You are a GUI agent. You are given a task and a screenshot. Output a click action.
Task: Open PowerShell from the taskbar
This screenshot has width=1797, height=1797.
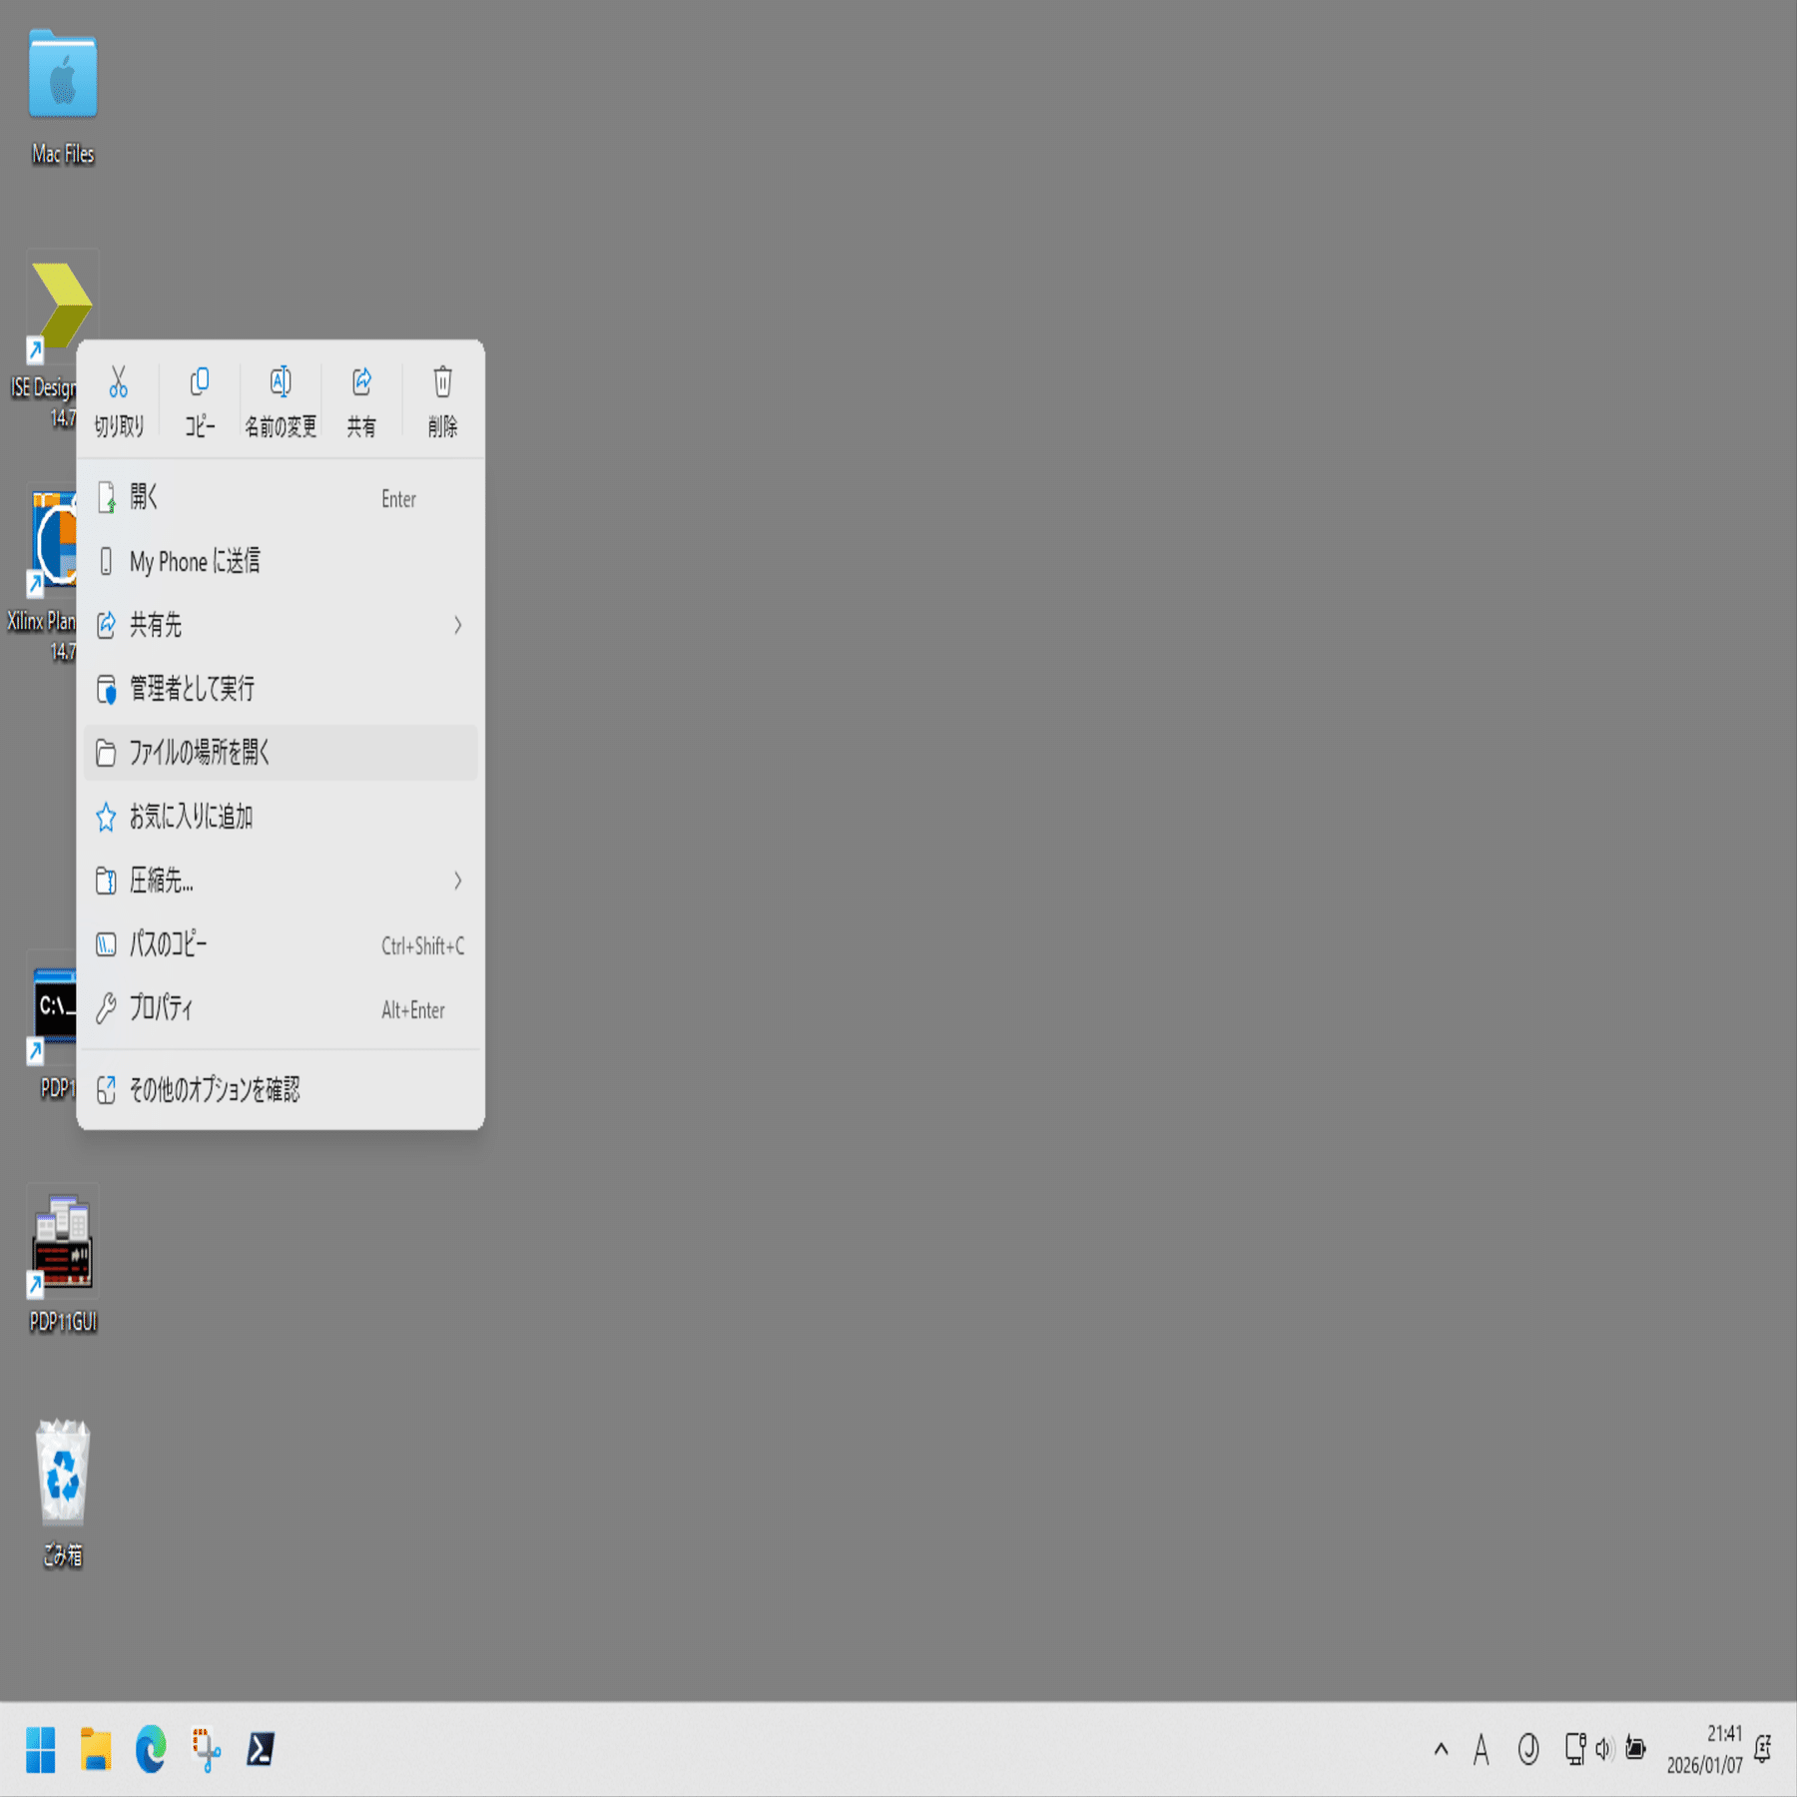261,1749
